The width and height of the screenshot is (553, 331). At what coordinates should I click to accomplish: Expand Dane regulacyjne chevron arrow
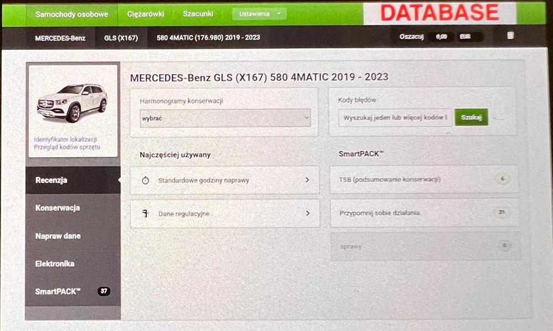(307, 213)
